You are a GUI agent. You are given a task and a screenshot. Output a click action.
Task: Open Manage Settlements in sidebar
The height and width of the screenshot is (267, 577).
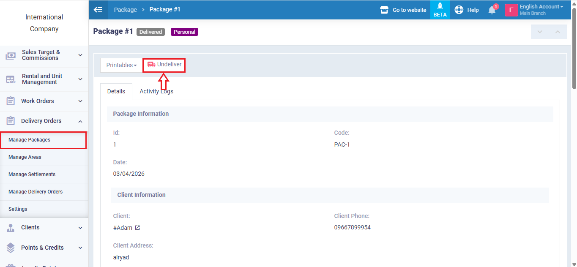pos(32,174)
